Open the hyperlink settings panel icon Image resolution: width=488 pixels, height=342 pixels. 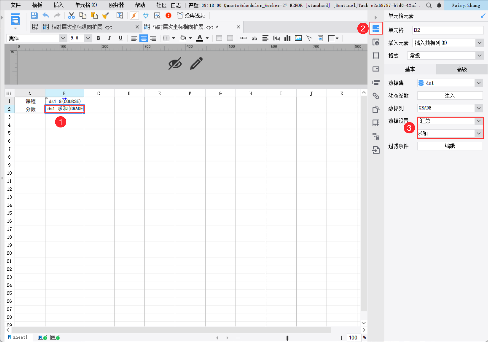pos(376,96)
